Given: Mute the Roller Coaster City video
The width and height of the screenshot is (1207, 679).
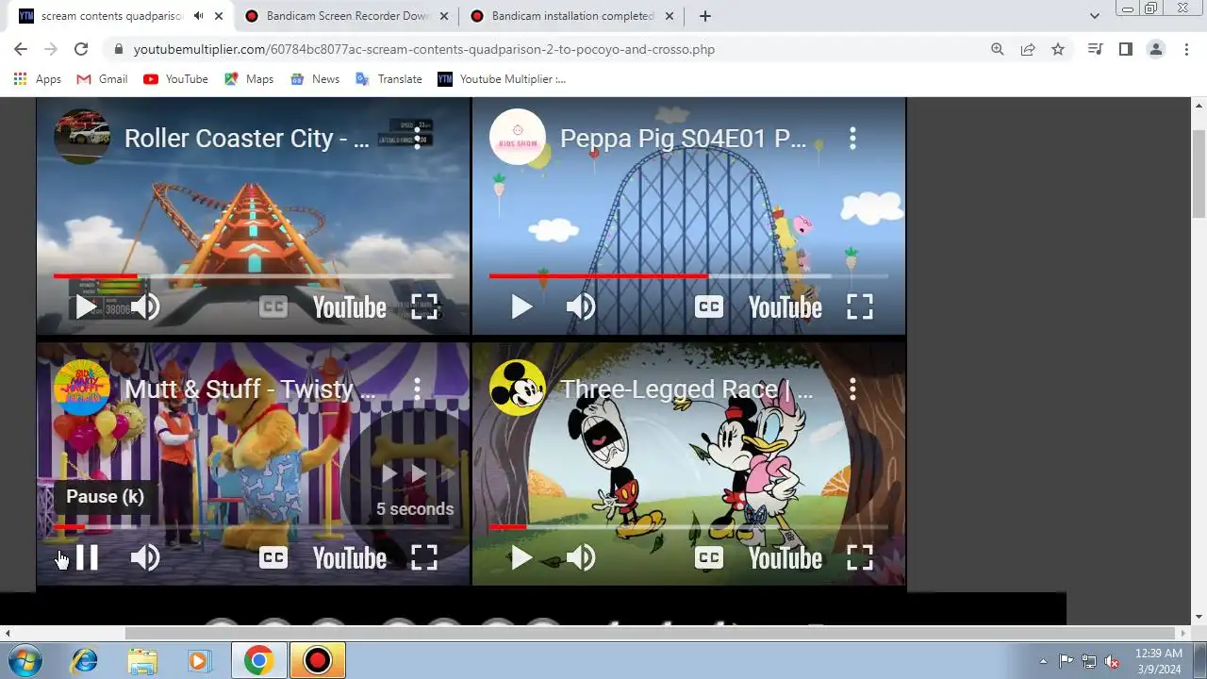Looking at the screenshot, I should coord(145,306).
